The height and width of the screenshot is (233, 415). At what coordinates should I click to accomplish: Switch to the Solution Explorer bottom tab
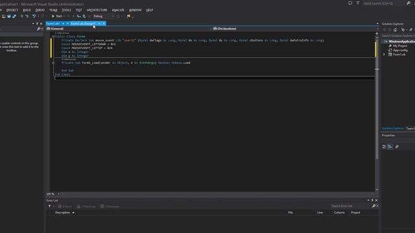pyautogui.click(x=393, y=128)
